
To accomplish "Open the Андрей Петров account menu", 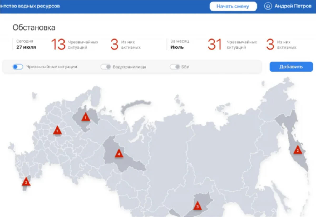I will 293,6.
